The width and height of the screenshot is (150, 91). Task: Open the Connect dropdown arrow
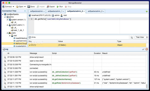coord(13,6)
